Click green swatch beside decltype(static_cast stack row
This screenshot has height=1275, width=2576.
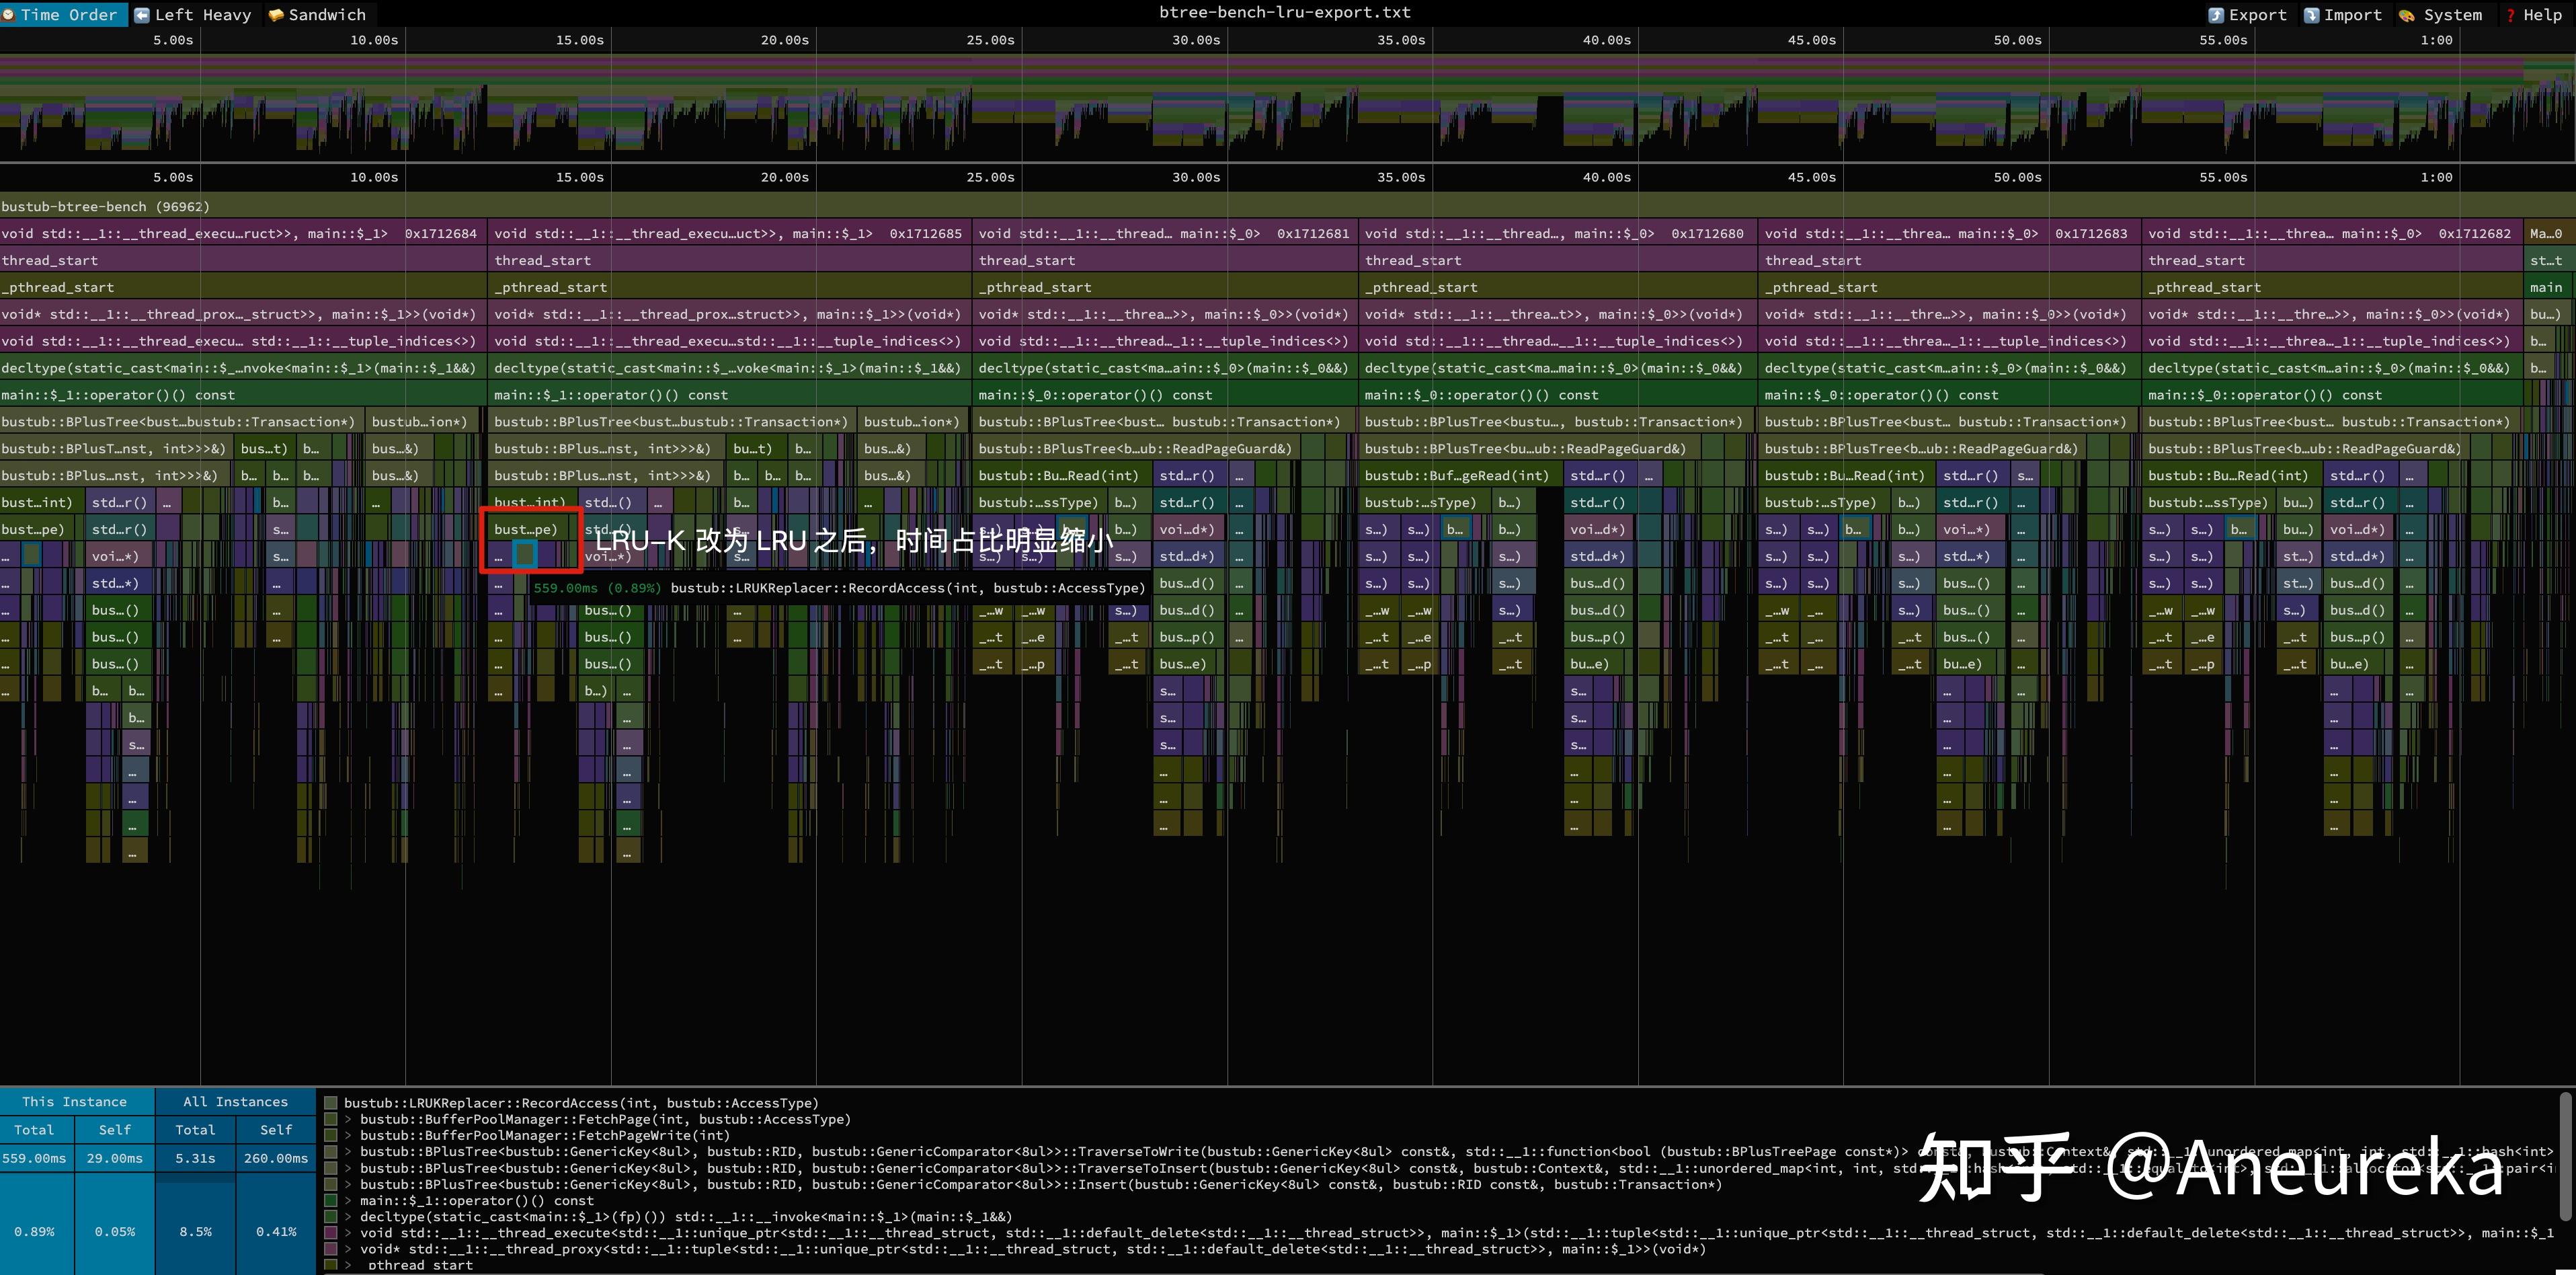(x=331, y=1217)
